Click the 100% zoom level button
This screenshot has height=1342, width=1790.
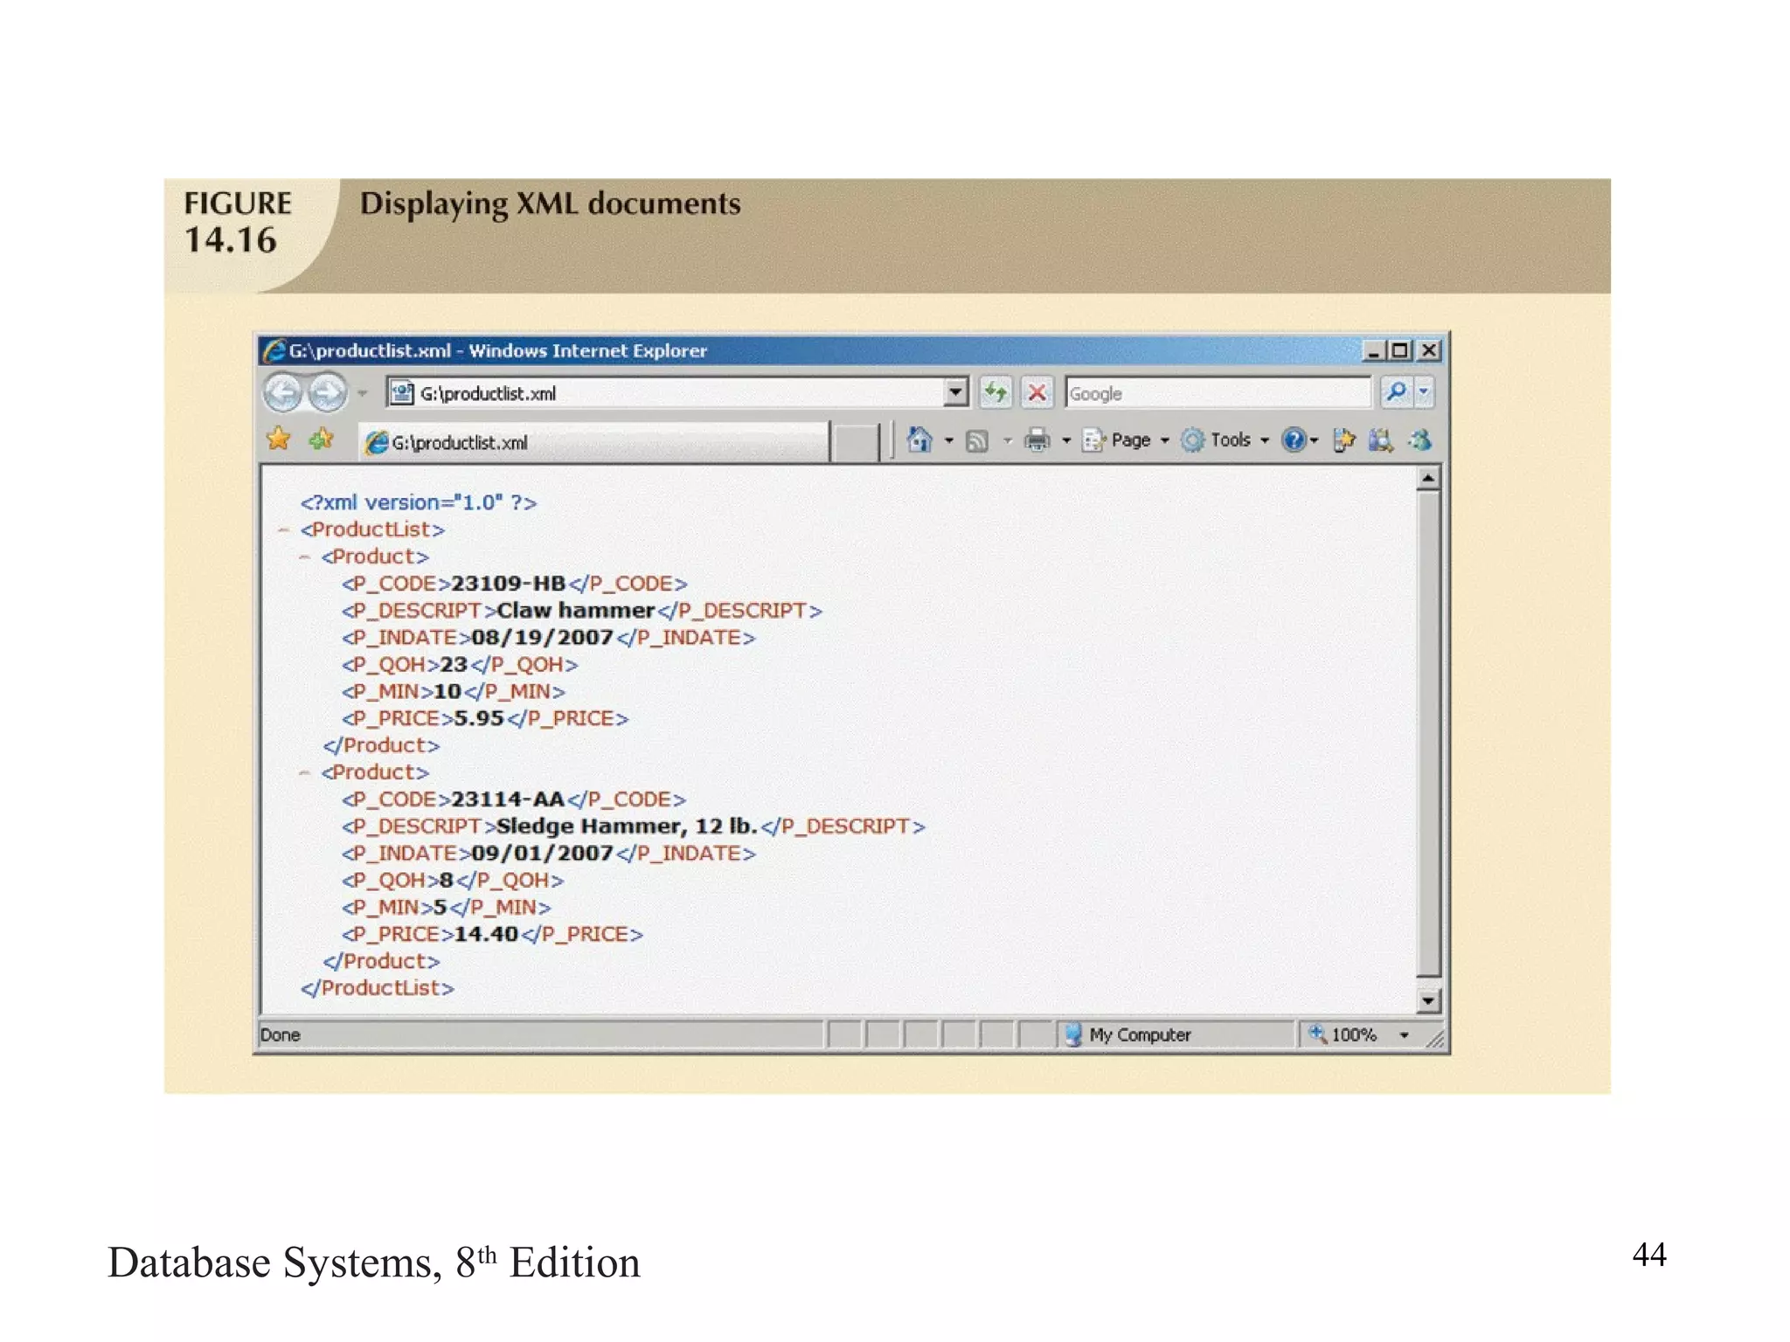click(x=1343, y=1034)
